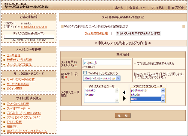The height and width of the screenshot is (136, 188).
Task: Open the さくらのブログ link
Action: [14, 113]
